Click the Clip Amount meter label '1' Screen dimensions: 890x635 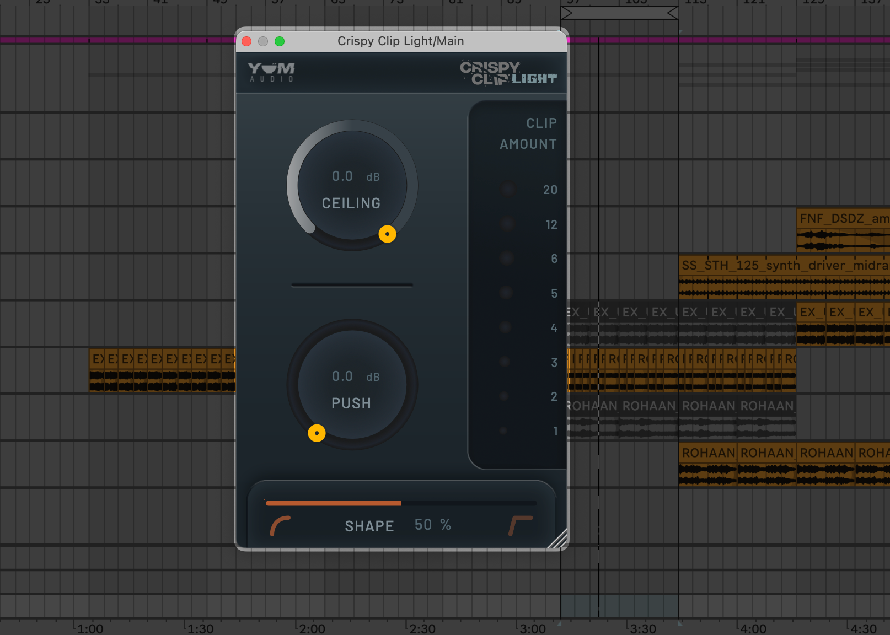pyautogui.click(x=555, y=432)
